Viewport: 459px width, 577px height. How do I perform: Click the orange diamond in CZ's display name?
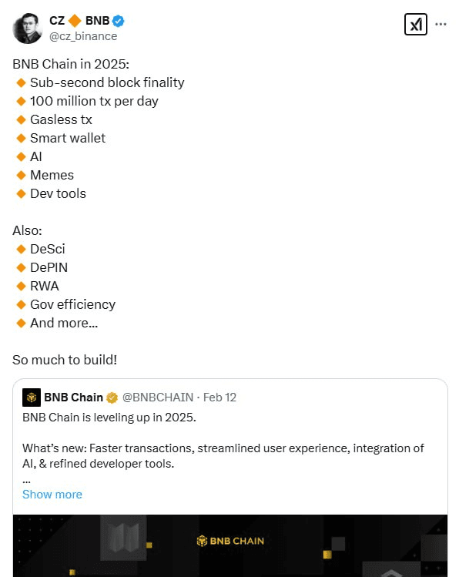75,21
